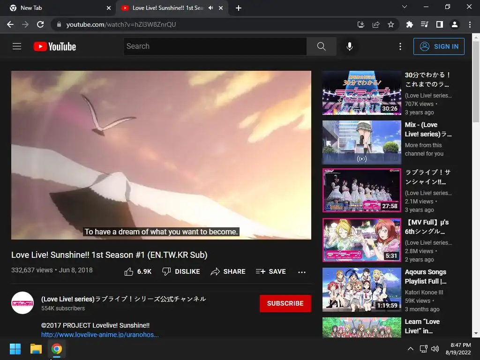Click the YouTube search input field
Image resolution: width=480 pixels, height=360 pixels.
(x=215, y=46)
